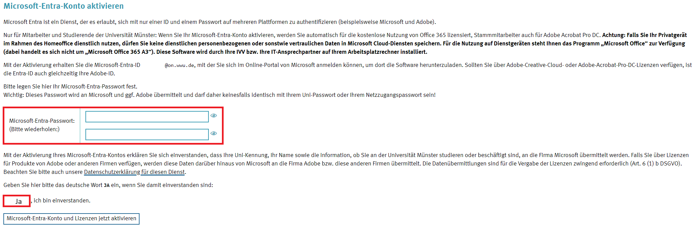693x229 pixels.
Task: Click the heading 'Microsoft-Entra-Konto aktivieren'
Action: pyautogui.click(x=64, y=6)
